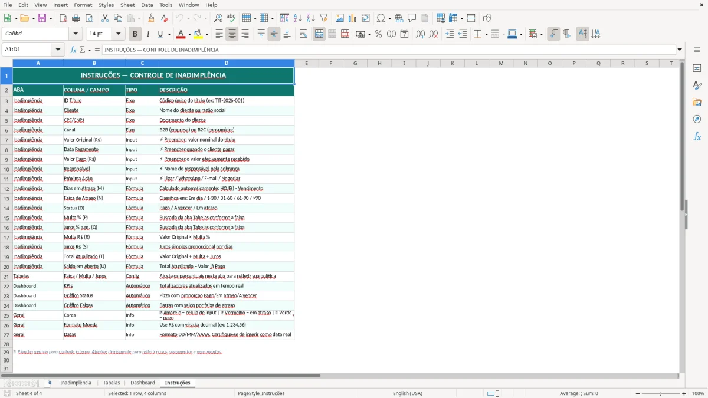Sort ascending A to Z
The image size is (708, 398).
298,18
